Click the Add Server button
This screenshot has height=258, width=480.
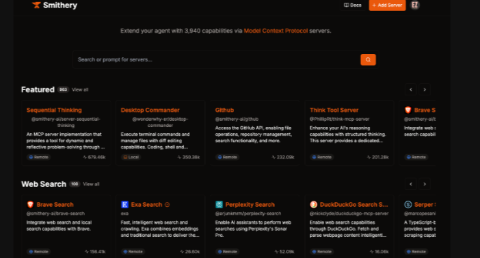tap(387, 5)
